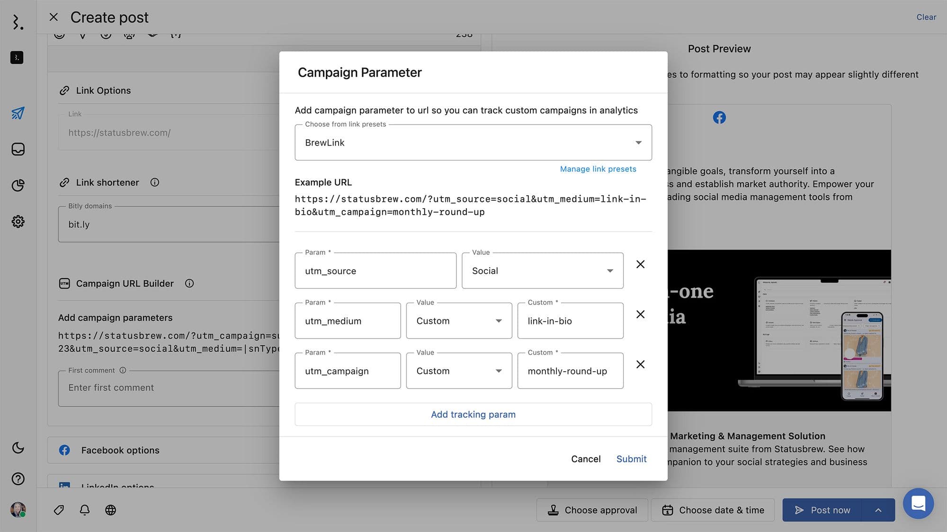This screenshot has width=947, height=532.
Task: Open the Value dropdown for utm_medium
Action: coord(459,321)
